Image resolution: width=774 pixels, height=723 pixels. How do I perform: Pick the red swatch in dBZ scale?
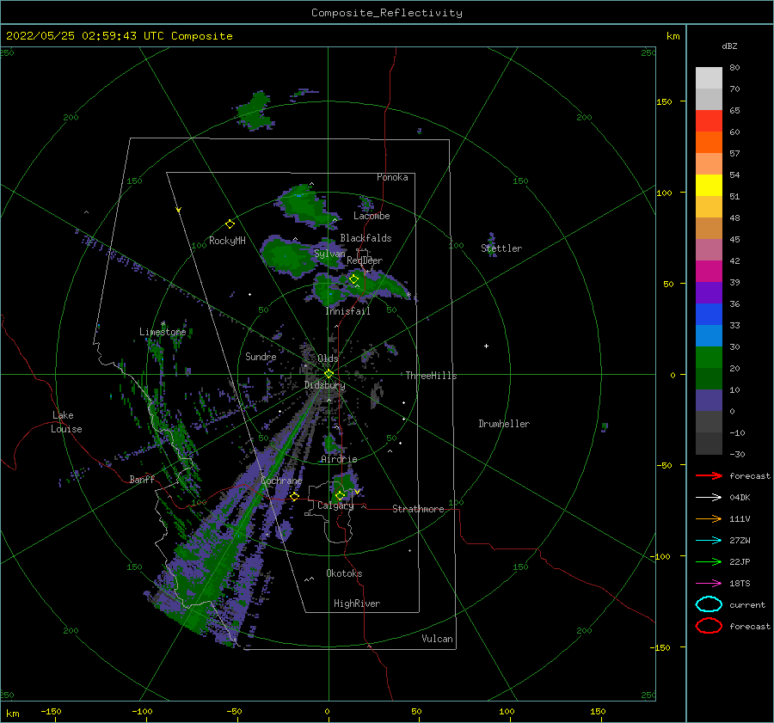point(709,121)
